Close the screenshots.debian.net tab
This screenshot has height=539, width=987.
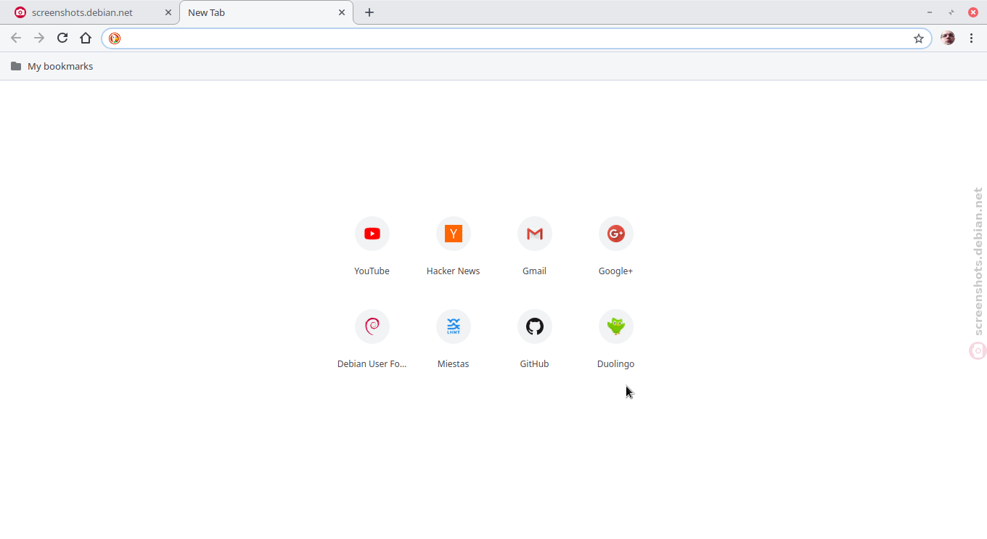(x=168, y=12)
